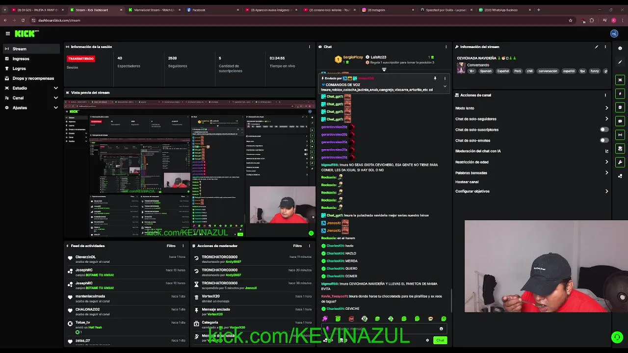This screenshot has height=353, width=628.
Task: Click the Kick logo
Action: [x=26, y=33]
